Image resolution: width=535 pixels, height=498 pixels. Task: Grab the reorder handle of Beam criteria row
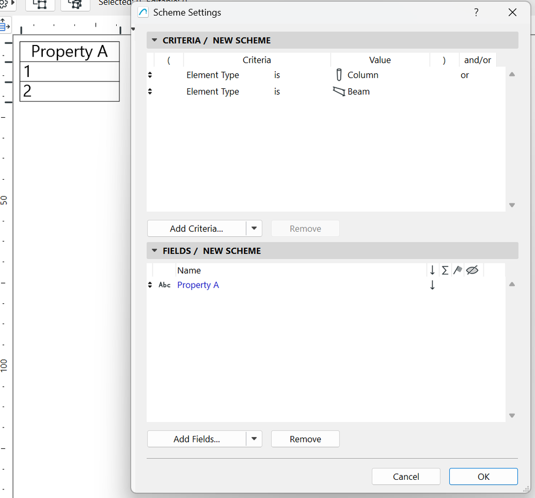(150, 91)
